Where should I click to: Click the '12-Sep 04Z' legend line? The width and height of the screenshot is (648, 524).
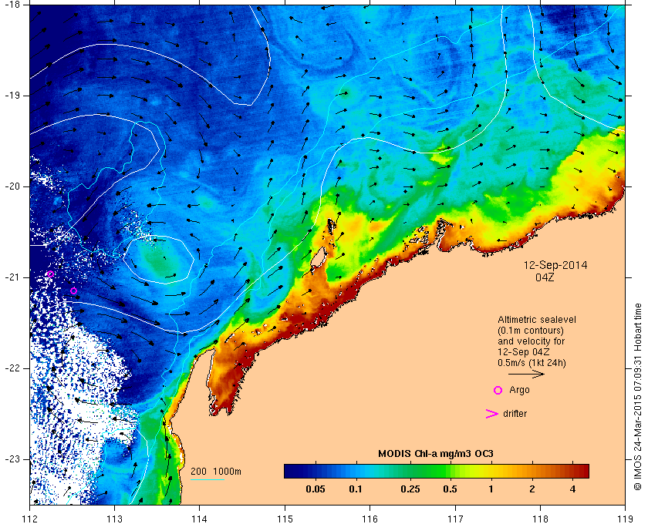tap(524, 352)
